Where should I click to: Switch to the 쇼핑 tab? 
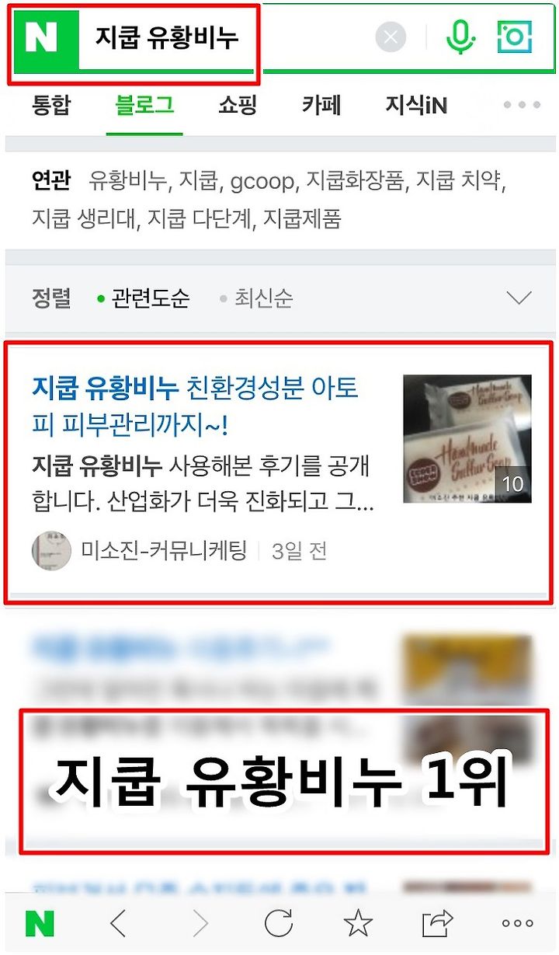[x=238, y=105]
